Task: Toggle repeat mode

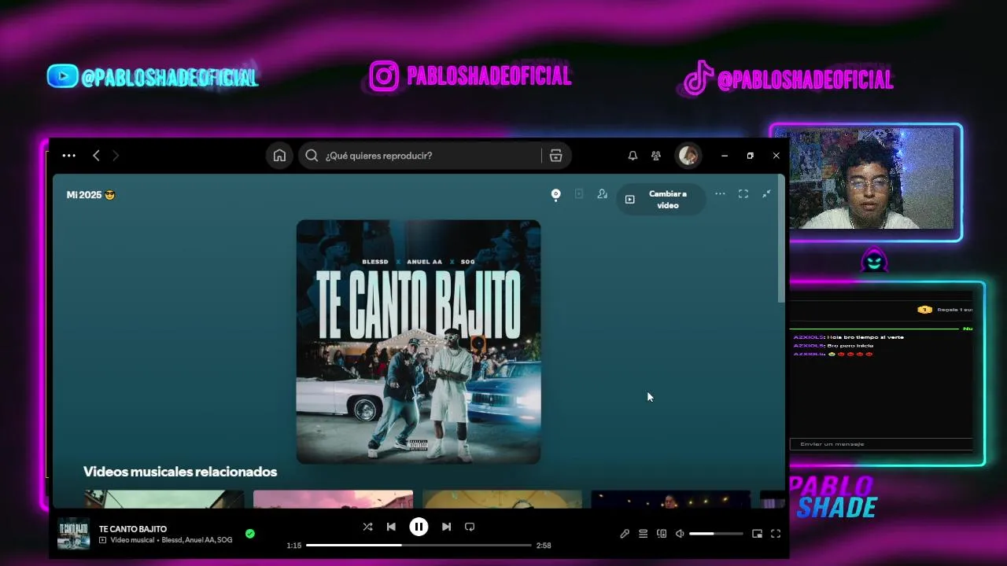Action: click(470, 527)
